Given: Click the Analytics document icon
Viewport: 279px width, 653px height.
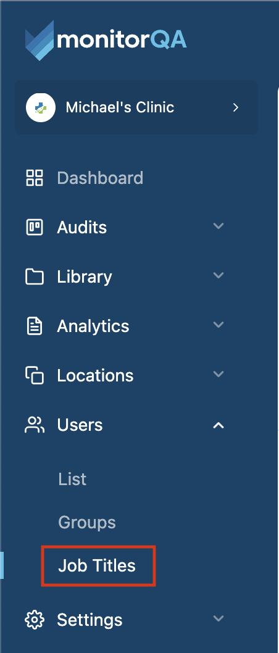Looking at the screenshot, I should [35, 326].
